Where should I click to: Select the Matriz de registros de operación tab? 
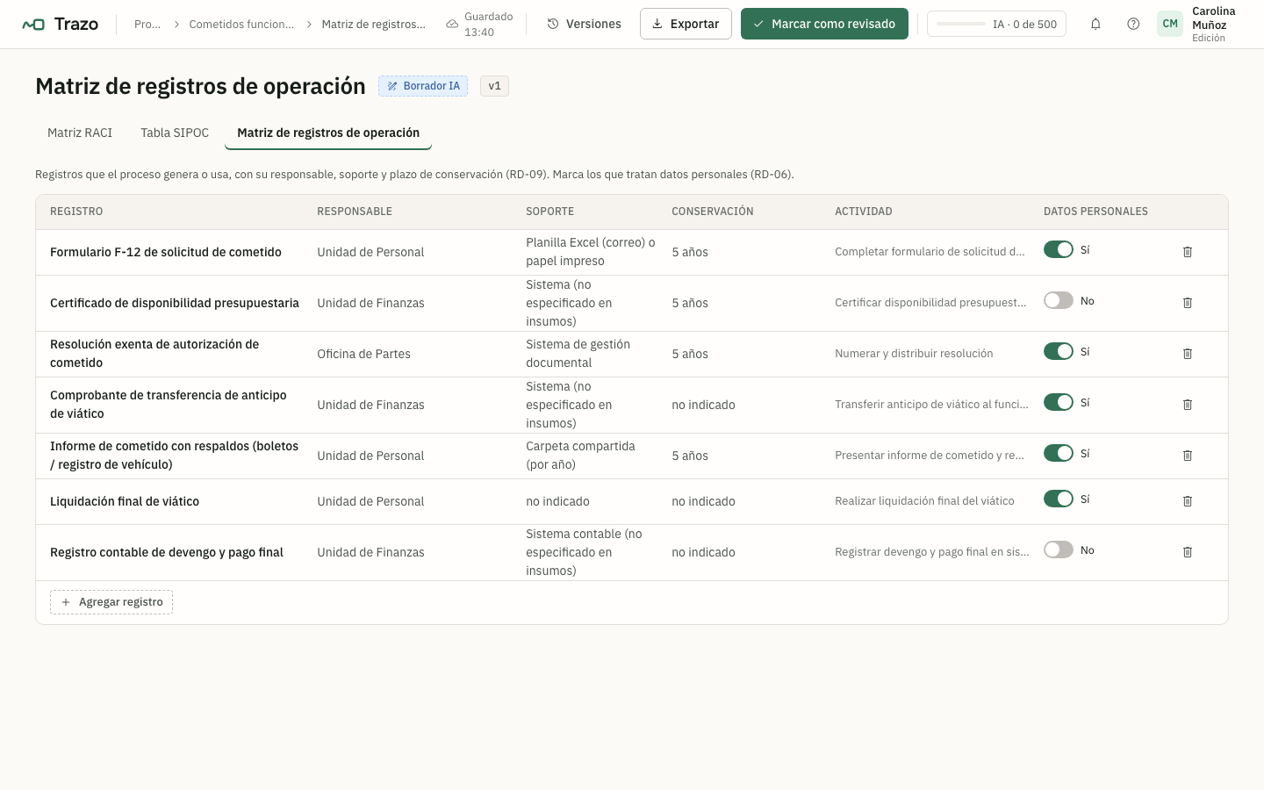coord(328,133)
